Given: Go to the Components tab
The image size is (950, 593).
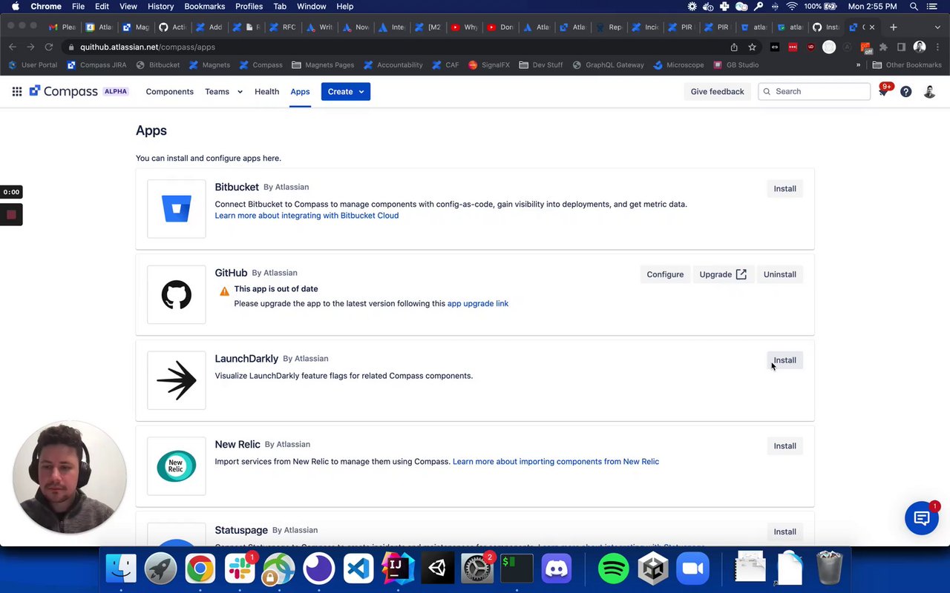Looking at the screenshot, I should [169, 91].
